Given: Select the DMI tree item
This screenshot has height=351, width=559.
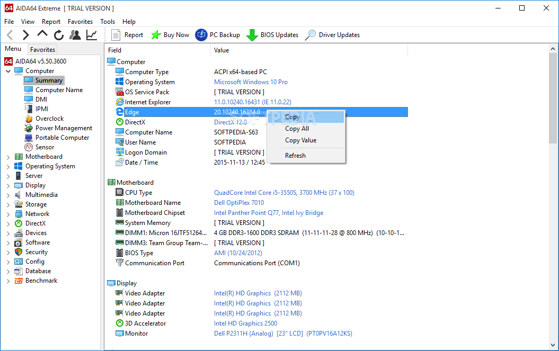Looking at the screenshot, I should click(41, 100).
